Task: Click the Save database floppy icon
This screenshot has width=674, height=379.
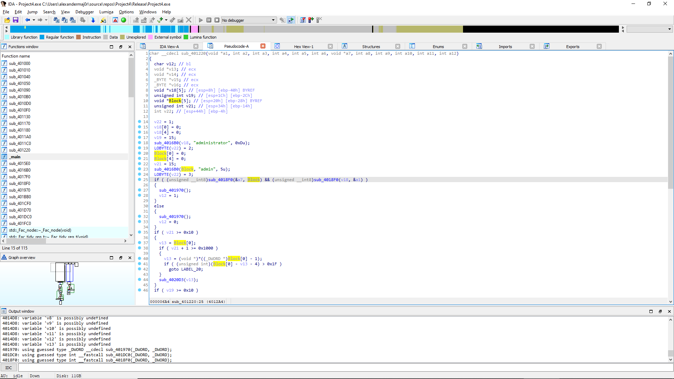Action: [x=15, y=20]
